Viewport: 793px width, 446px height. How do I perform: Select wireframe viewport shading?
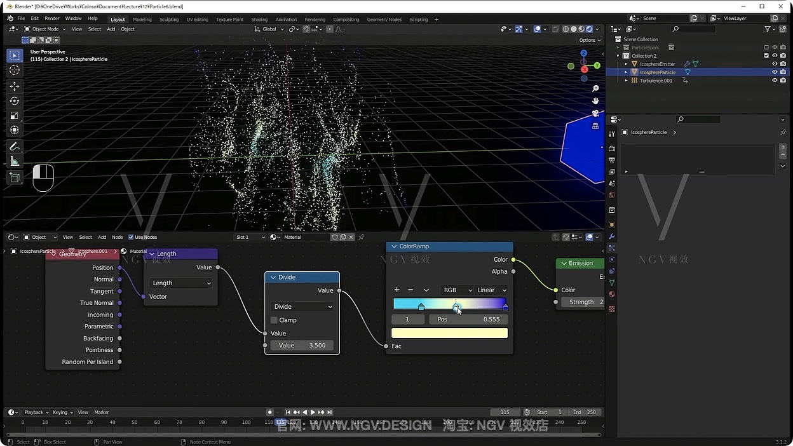566,29
